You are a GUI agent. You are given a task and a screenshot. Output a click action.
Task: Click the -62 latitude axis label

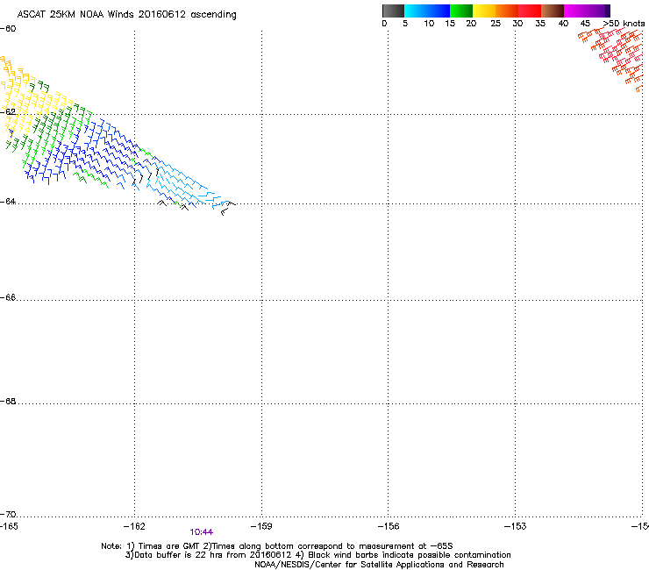click(x=8, y=111)
